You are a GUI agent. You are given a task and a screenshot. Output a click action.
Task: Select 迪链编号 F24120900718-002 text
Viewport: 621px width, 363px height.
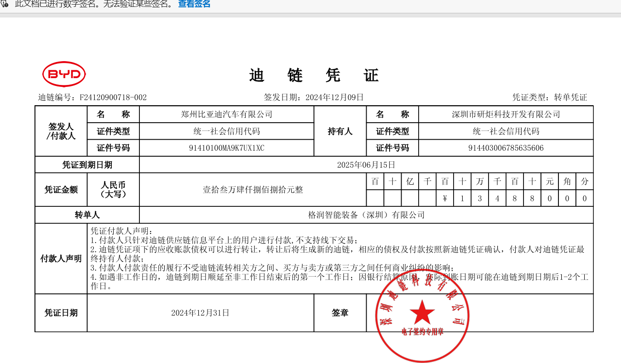point(92,97)
